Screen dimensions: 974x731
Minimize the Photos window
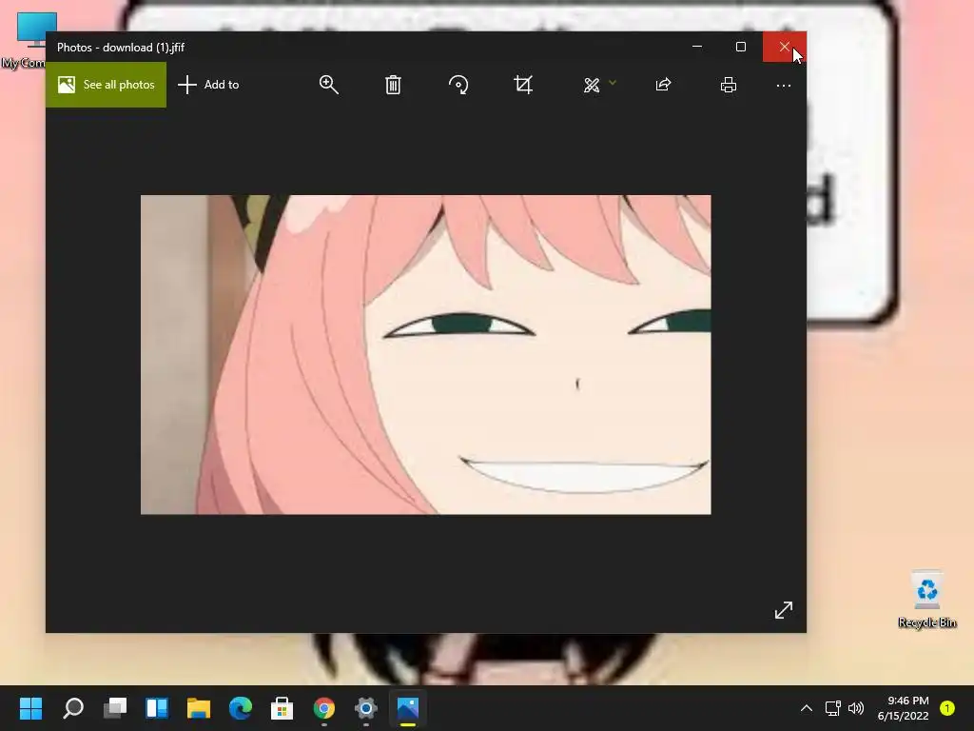pos(697,47)
